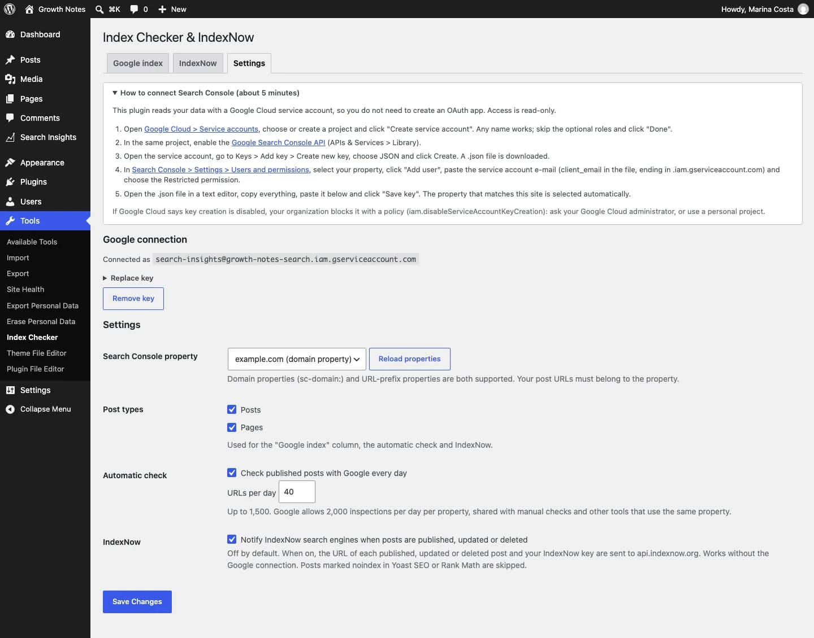Expand the Replace key section

click(x=128, y=278)
